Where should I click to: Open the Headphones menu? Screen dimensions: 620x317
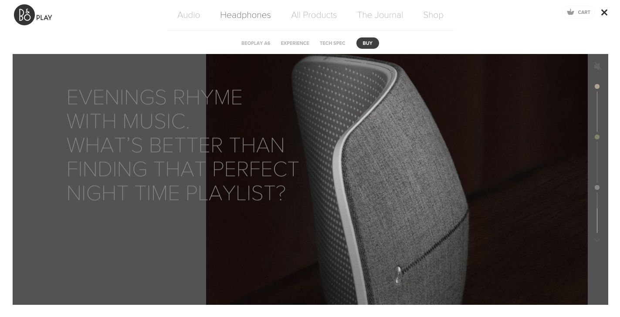pyautogui.click(x=245, y=15)
